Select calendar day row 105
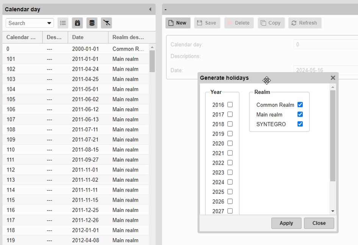This screenshot has height=245, width=358. [x=76, y=99]
